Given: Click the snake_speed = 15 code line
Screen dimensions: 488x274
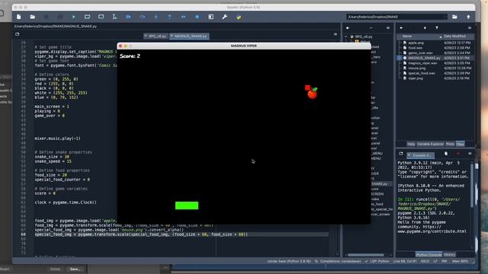Looking at the screenshot, I should tap(53, 161).
